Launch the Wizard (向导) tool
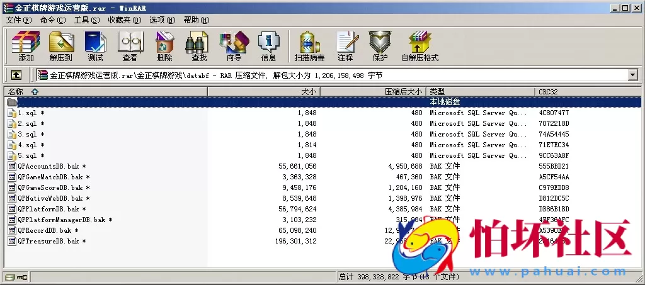Image resolution: width=645 pixels, height=285 pixels. pyautogui.click(x=234, y=46)
